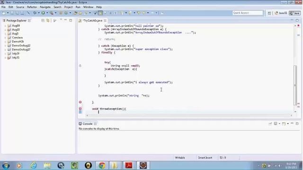Select the TryCatchEx.java editor tab
Image resolution: width=303 pixels, height=170 pixels.
point(92,20)
